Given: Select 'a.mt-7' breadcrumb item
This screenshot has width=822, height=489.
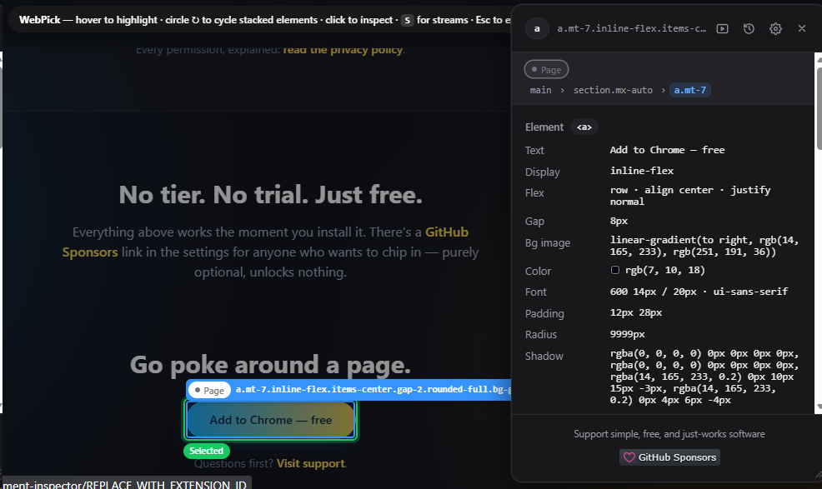Looking at the screenshot, I should (x=690, y=90).
